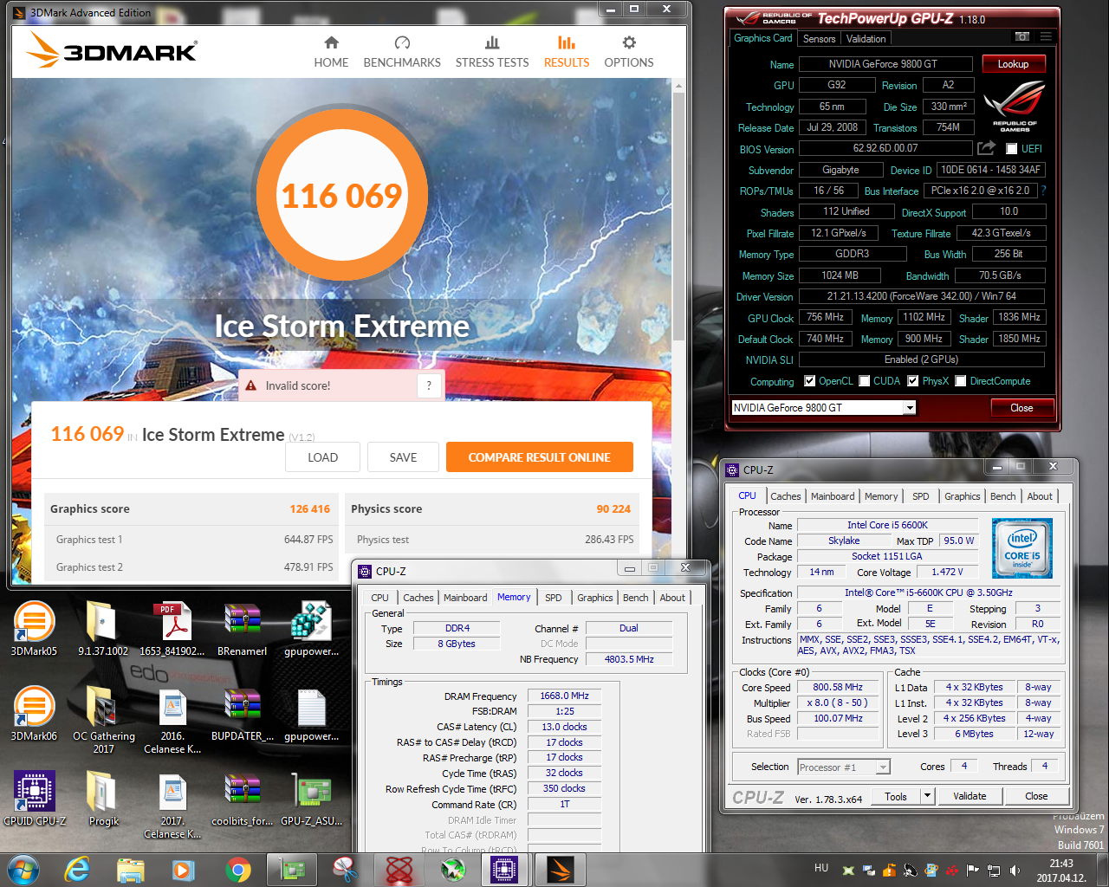Open Processor #1 selection dropdown in CPU-Z
This screenshot has width=1109, height=887.
point(882,767)
